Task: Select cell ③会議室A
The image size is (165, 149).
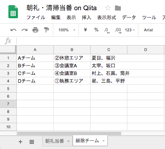Action: click(72, 66)
